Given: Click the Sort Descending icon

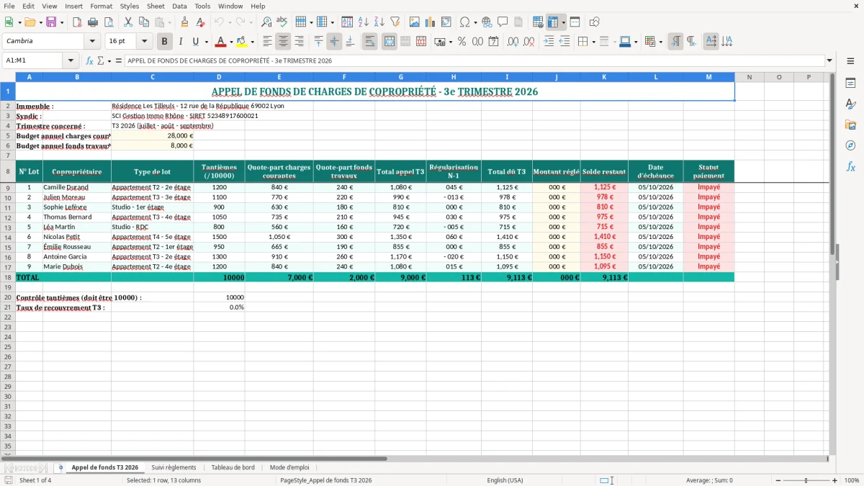Looking at the screenshot, I should click(x=379, y=22).
